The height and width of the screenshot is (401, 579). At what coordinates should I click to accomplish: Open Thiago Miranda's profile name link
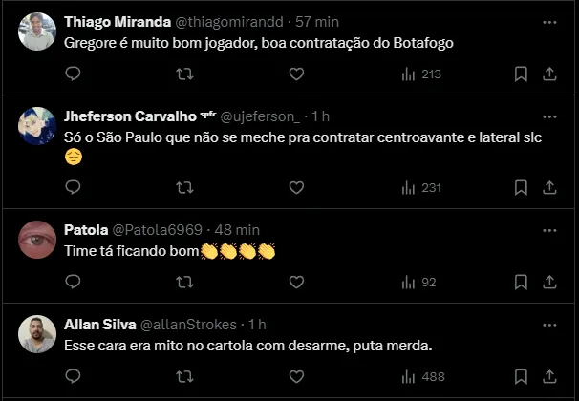click(x=105, y=21)
